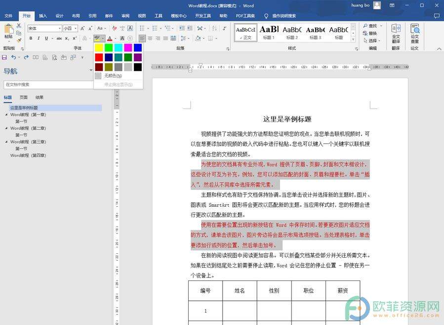Toggle Bold formatting
The image size is (444, 325).
[x=31, y=38]
